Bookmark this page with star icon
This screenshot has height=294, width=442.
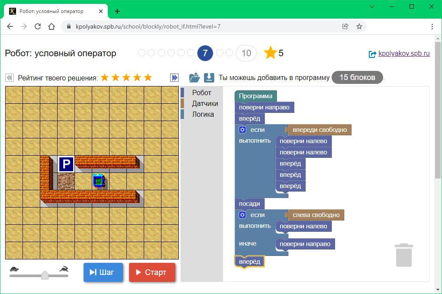tap(359, 26)
